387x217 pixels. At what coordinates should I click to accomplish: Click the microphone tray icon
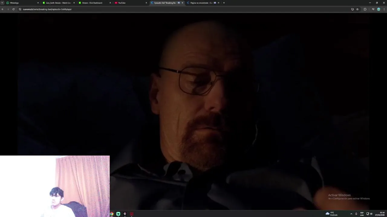(356, 214)
